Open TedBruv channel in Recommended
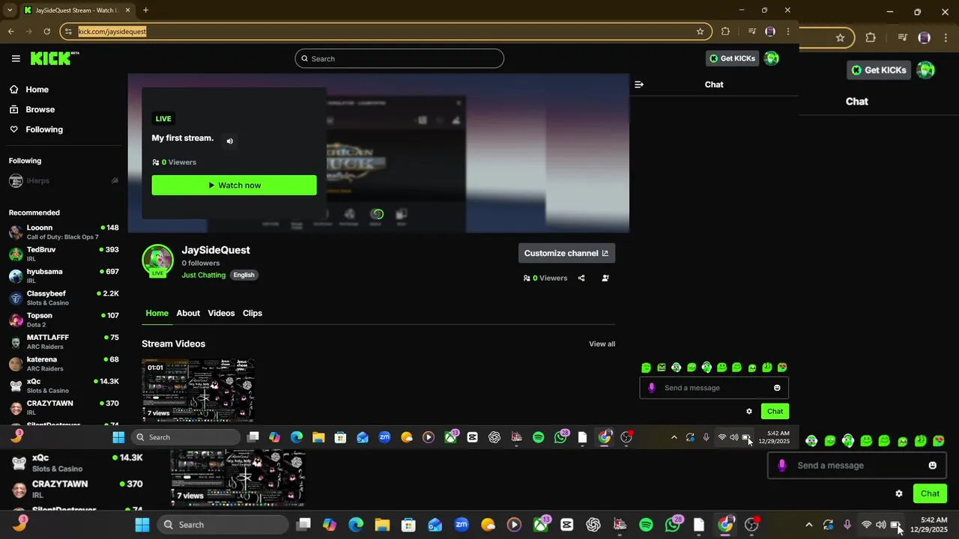Screen dimensions: 959x539 [x=64, y=254]
